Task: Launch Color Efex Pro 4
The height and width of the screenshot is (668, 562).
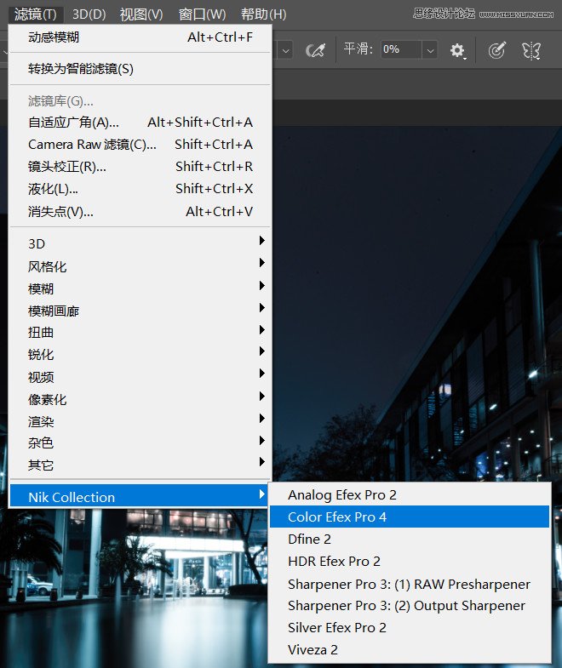Action: [410, 517]
